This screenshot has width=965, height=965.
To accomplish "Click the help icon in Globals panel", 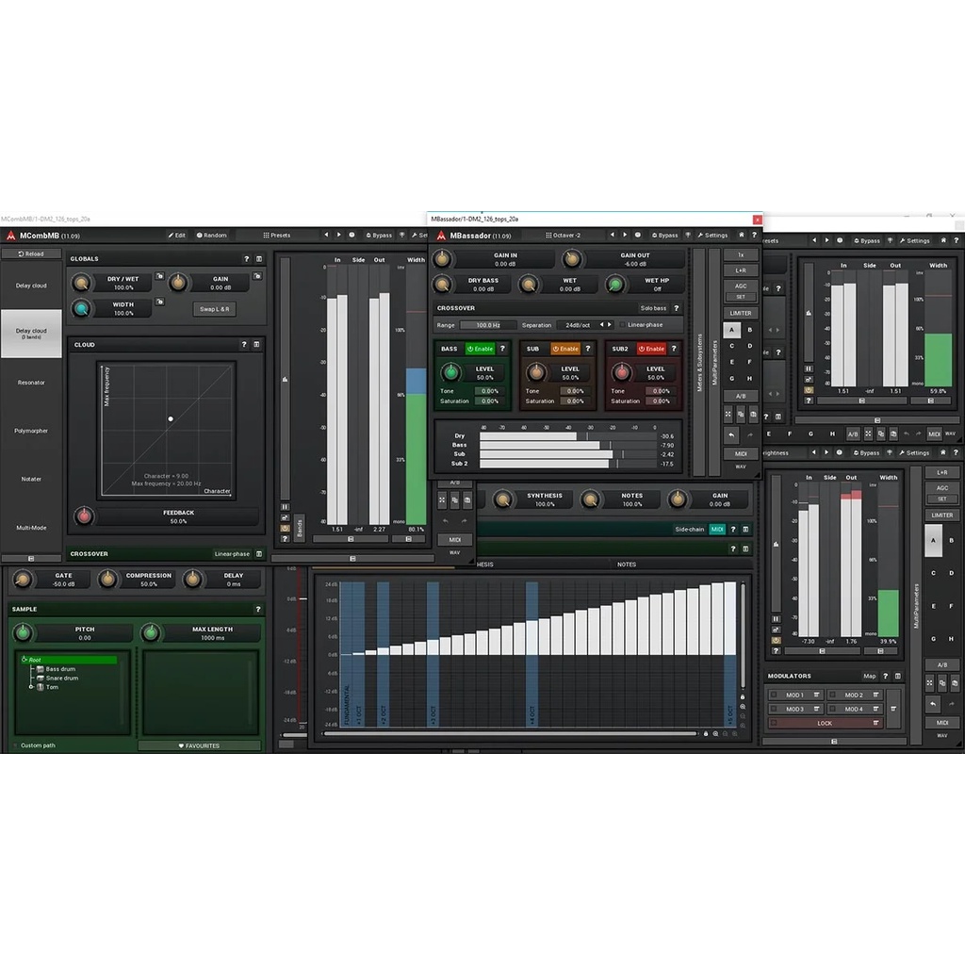I will point(246,258).
